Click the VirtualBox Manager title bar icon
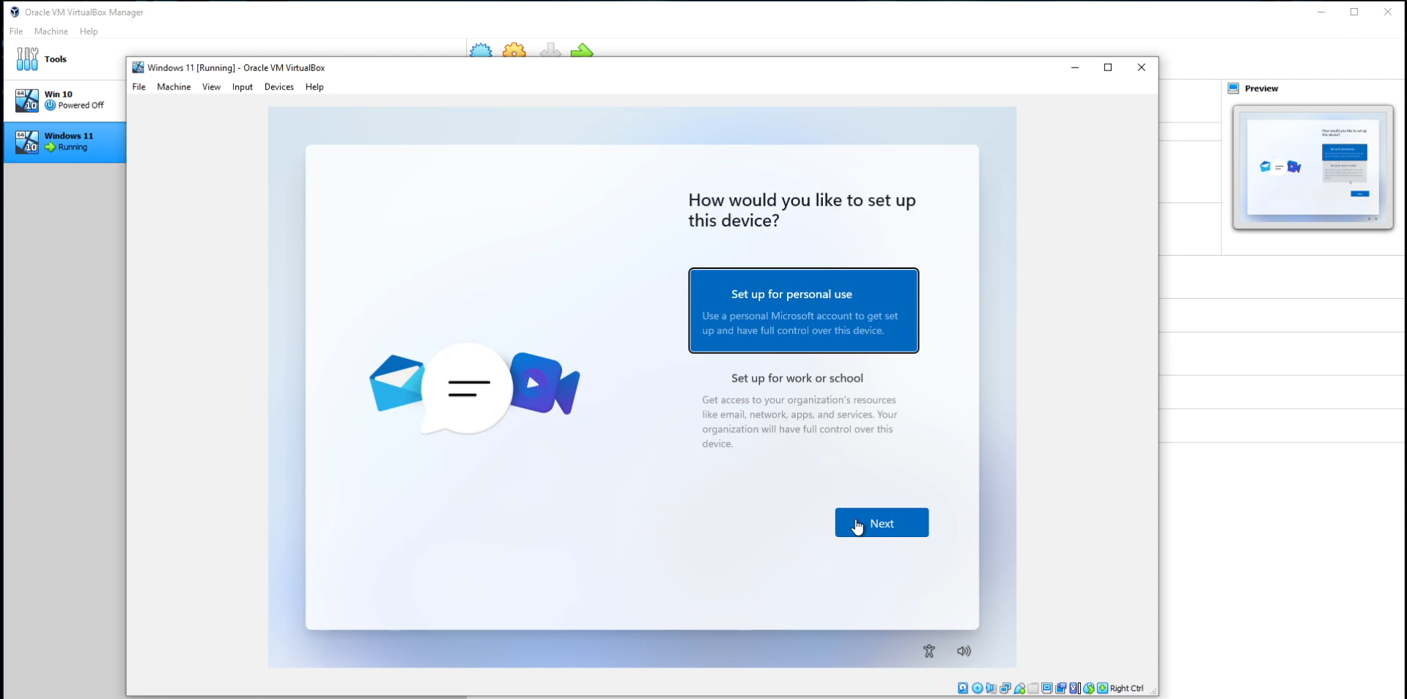The width and height of the screenshot is (1407, 699). click(15, 12)
